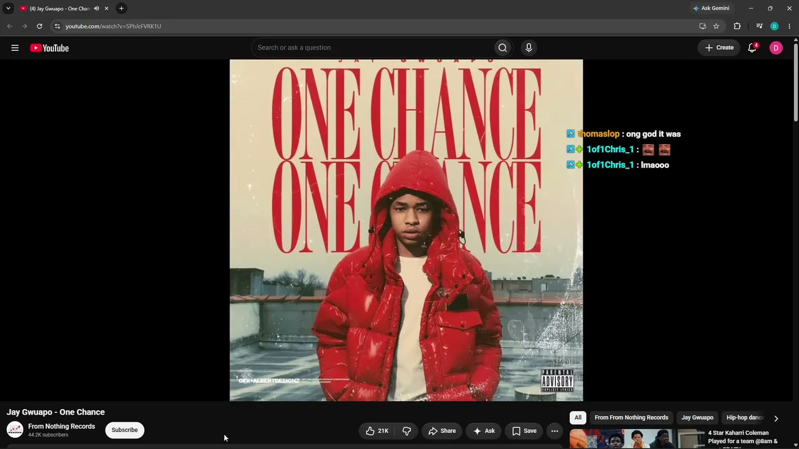Go back in browser history
This screenshot has height=449, width=799.
pyautogui.click(x=9, y=26)
